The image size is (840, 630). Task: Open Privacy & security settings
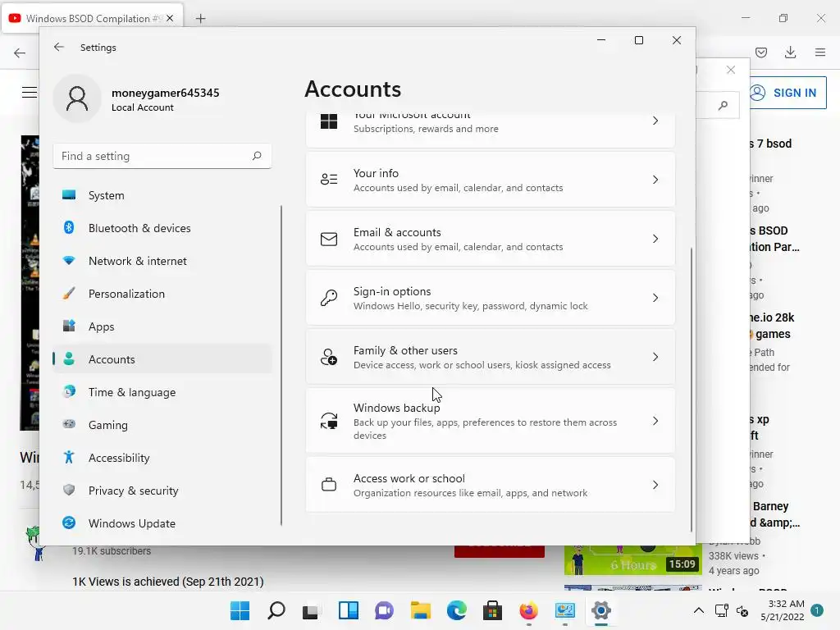pos(162,491)
